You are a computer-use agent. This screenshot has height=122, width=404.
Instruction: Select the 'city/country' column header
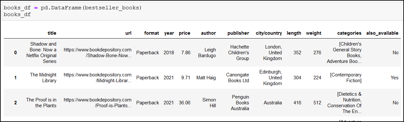tap(269, 33)
